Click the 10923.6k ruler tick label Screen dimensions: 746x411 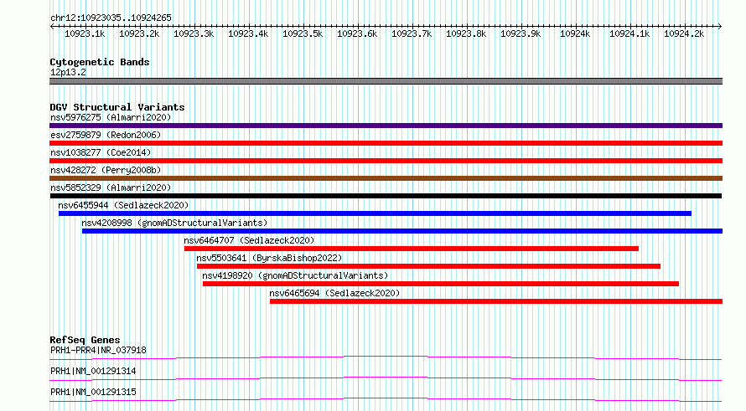pyautogui.click(x=357, y=33)
